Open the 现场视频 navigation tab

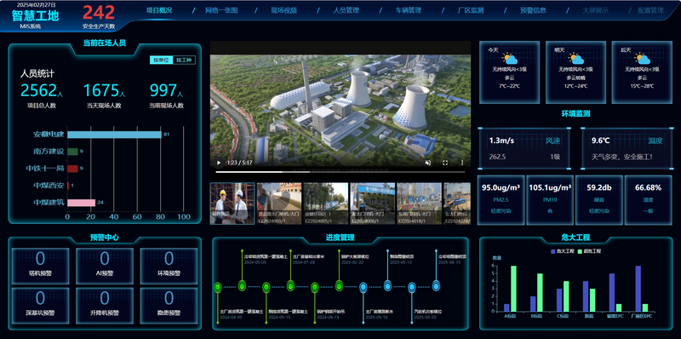(283, 10)
